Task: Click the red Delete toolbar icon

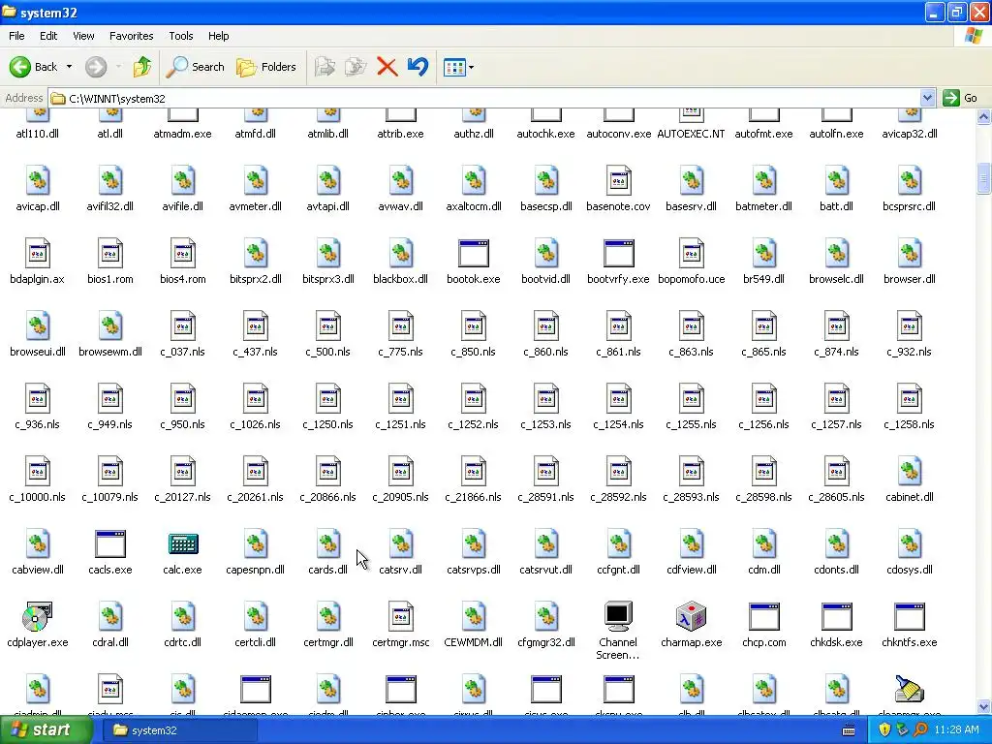Action: pyautogui.click(x=387, y=67)
